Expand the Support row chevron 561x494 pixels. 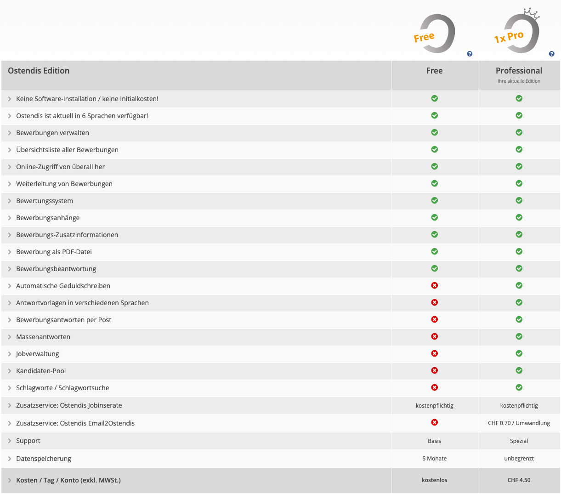10,441
